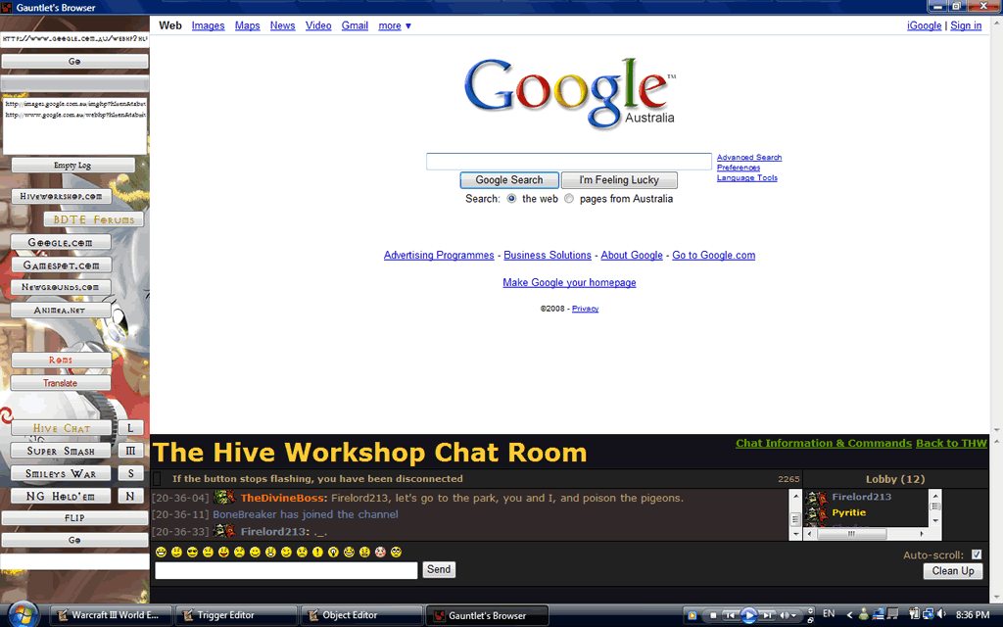This screenshot has height=627, width=1003.
Task: Click the Google Search button
Action: tap(509, 180)
